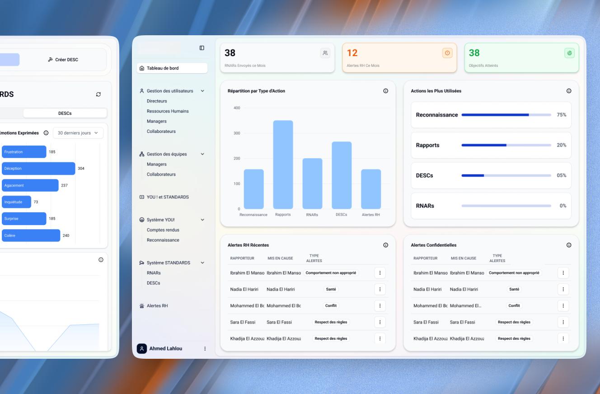Image resolution: width=600 pixels, height=394 pixels.
Task: Open Sara El Fassi row menu in Alertes Confidentielles
Action: point(563,322)
